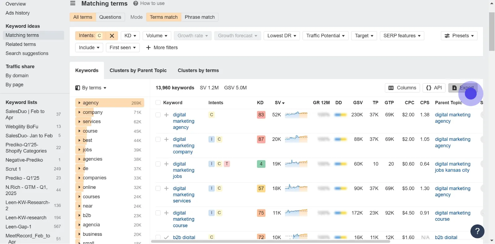Open trend sparkline for digital marketing jobs
495x244 pixels.
click(x=296, y=164)
